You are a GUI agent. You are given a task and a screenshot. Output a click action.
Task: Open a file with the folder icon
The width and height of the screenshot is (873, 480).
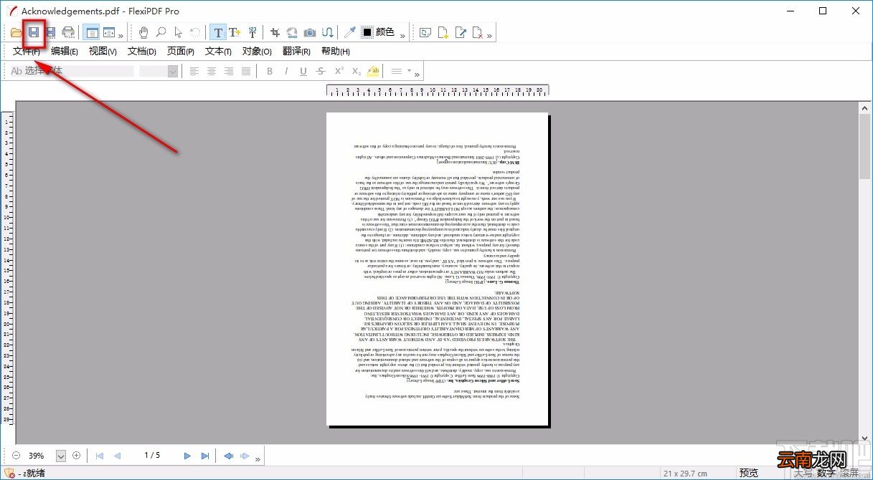pos(16,32)
